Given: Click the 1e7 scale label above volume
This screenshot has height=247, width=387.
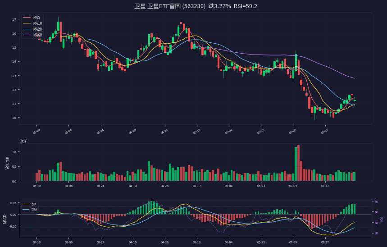Looking at the screenshot, I should [x=23, y=141].
